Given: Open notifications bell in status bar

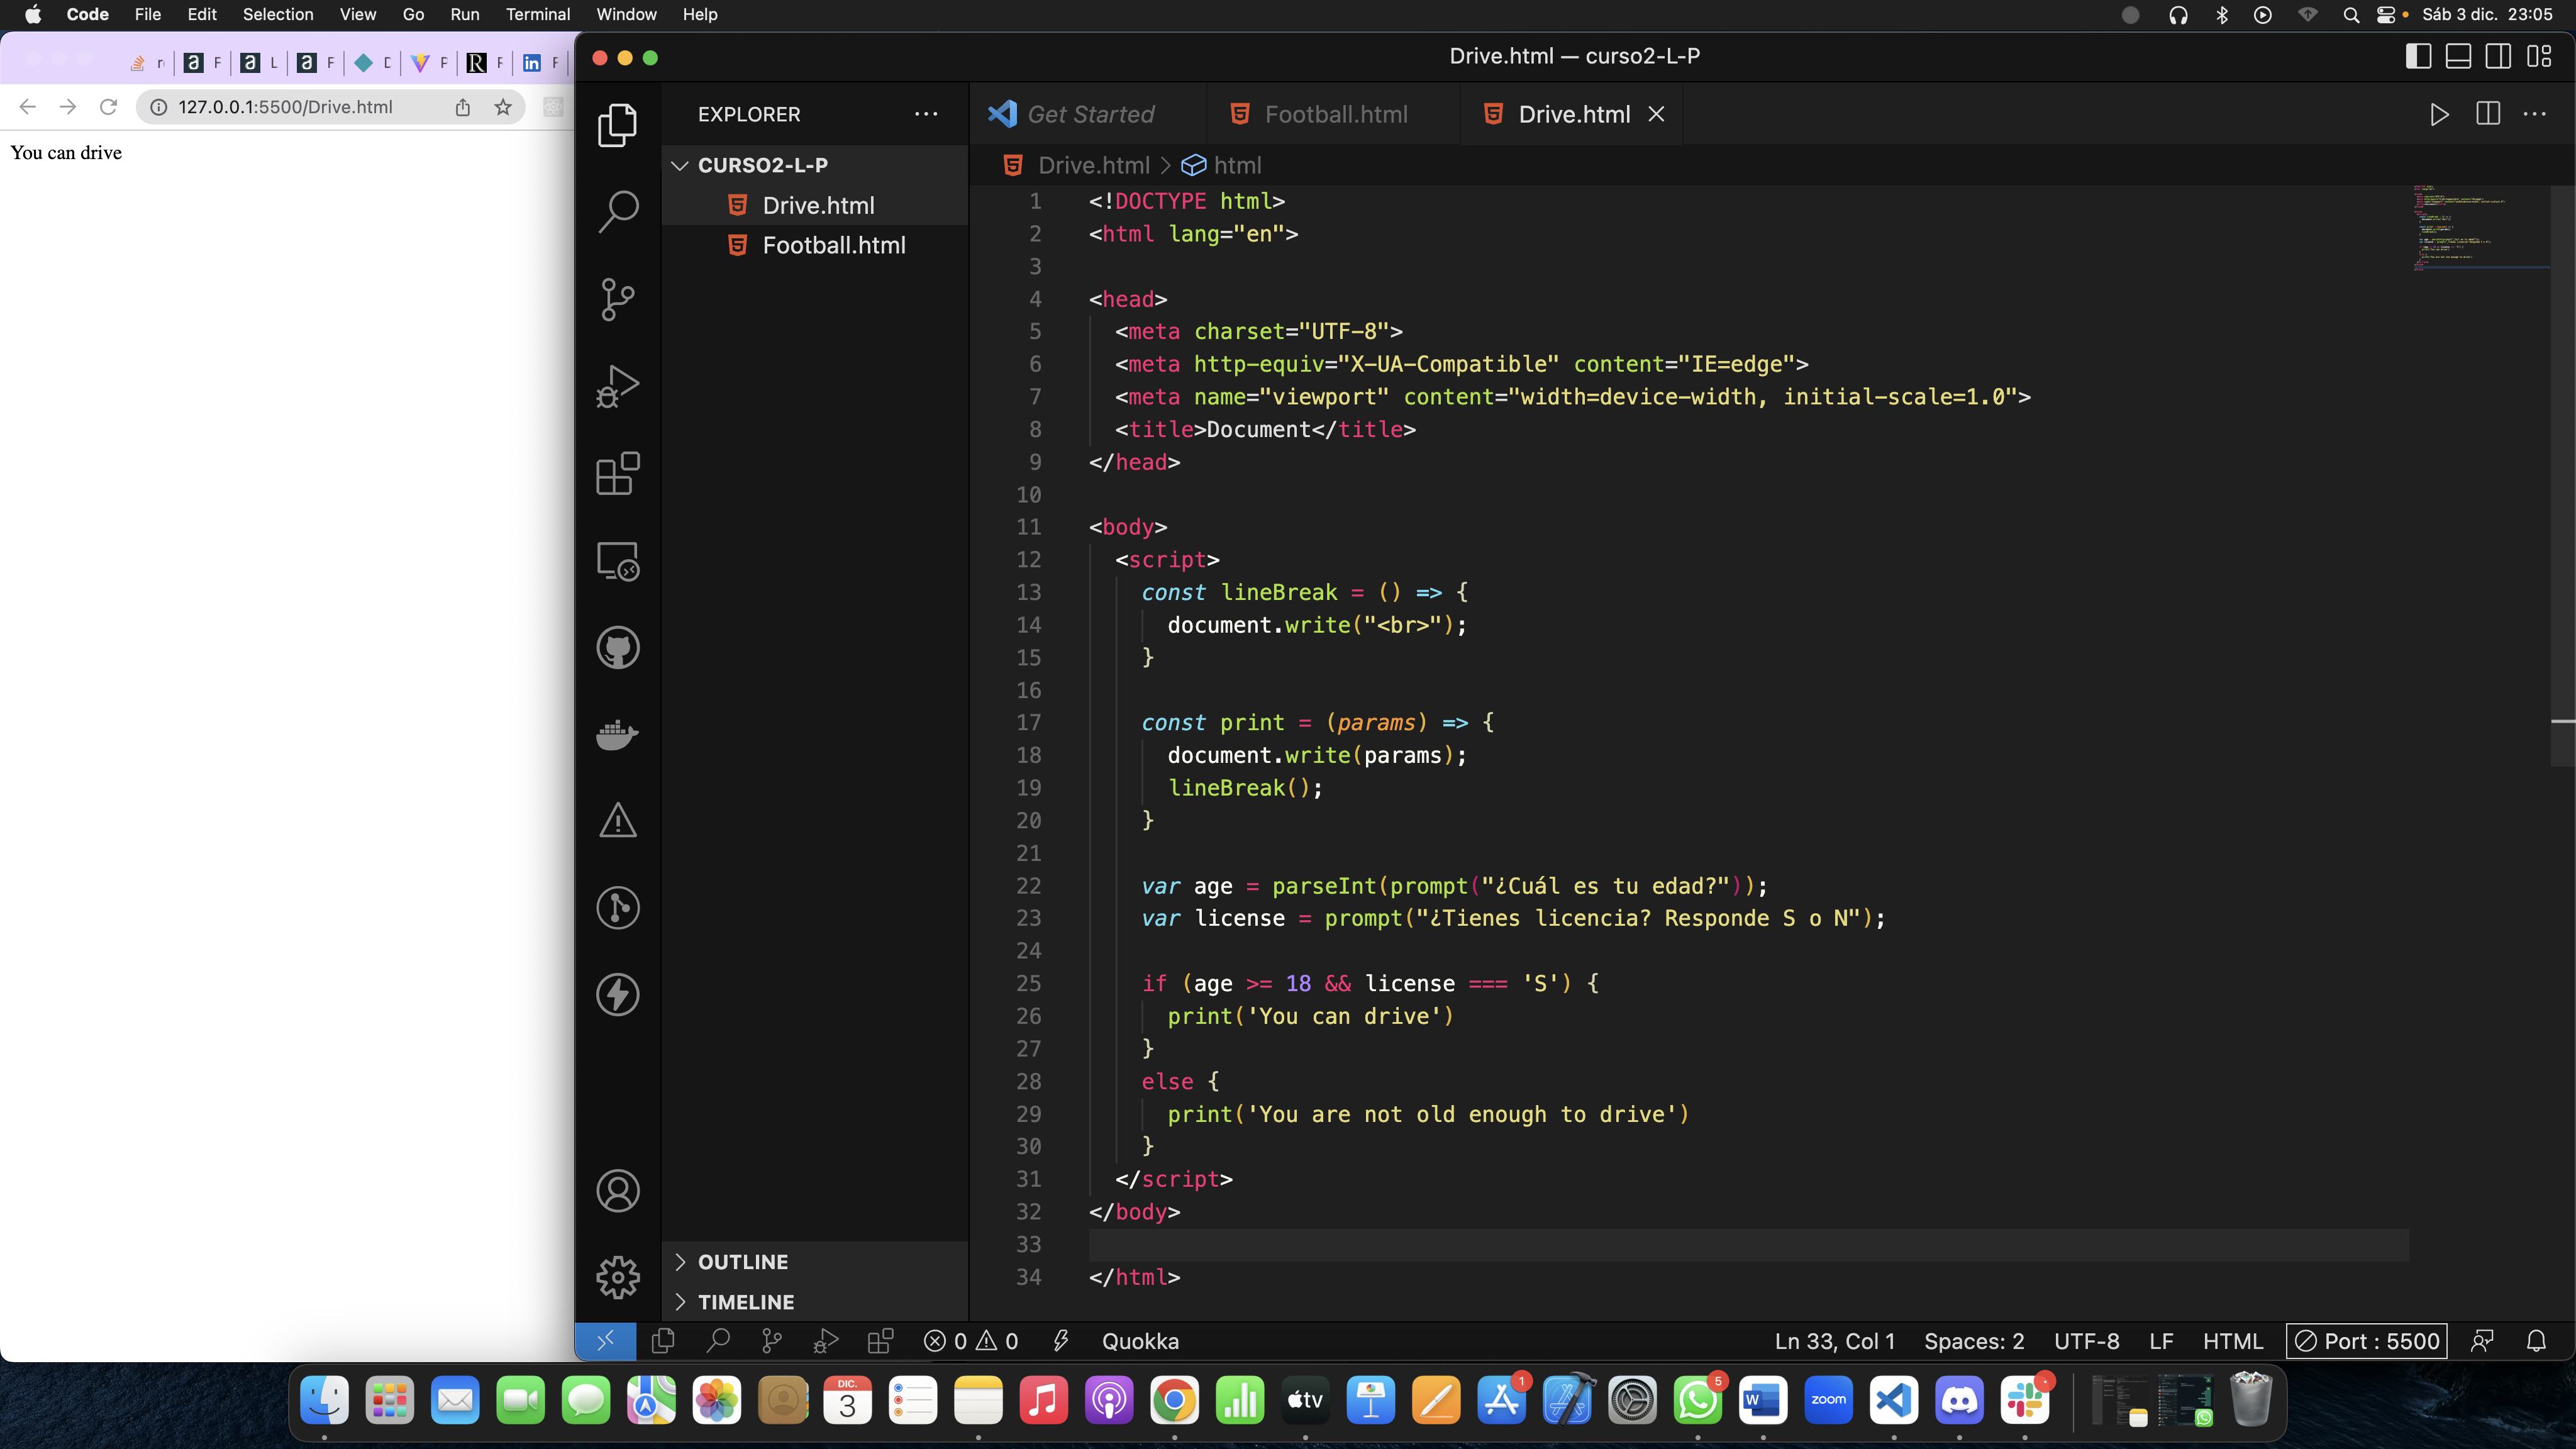Looking at the screenshot, I should [x=2536, y=1341].
